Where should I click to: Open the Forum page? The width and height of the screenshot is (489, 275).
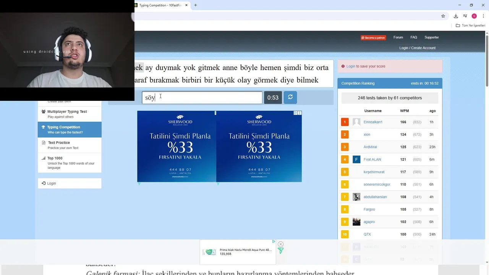(x=398, y=37)
